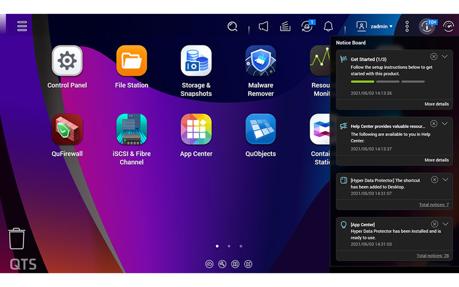
Task: Open the zadmin user menu
Action: click(375, 26)
